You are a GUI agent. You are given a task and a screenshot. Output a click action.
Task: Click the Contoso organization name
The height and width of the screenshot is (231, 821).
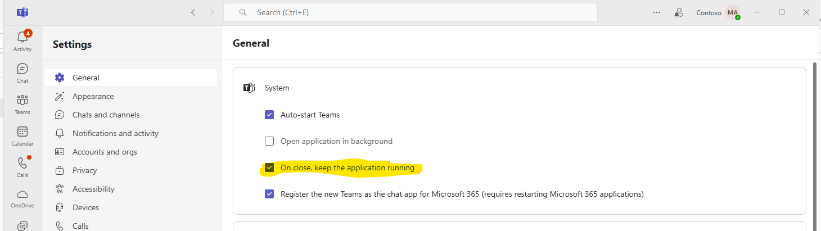click(709, 12)
